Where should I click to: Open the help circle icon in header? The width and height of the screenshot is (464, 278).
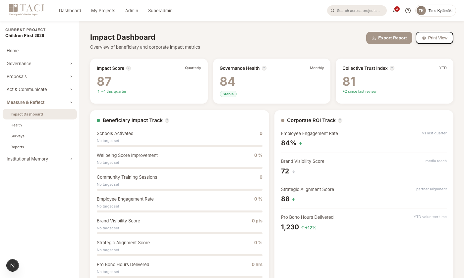click(408, 11)
